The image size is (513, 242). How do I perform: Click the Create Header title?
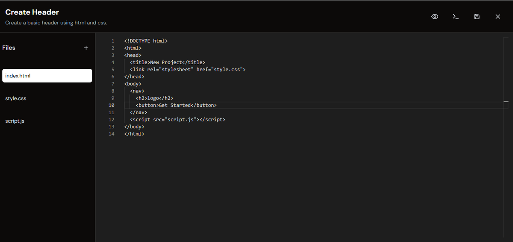click(x=32, y=12)
